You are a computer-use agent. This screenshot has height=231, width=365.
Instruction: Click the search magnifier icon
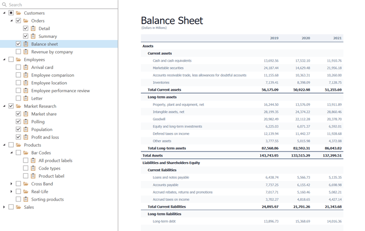pos(4,4)
